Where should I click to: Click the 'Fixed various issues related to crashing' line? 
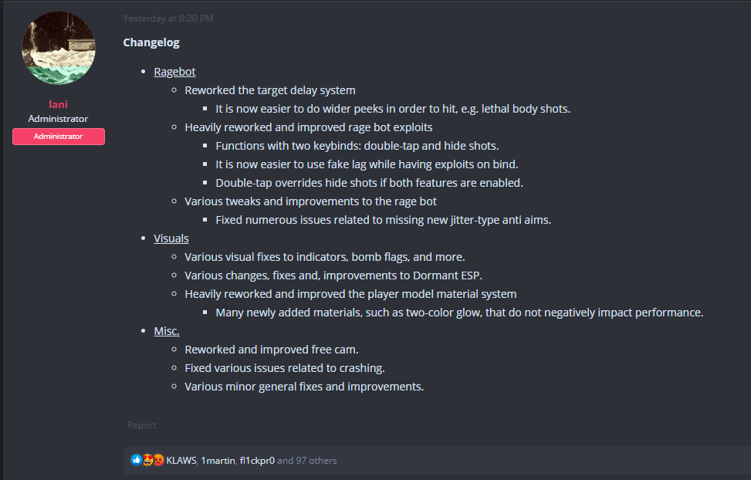click(284, 368)
